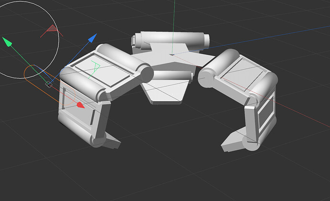330x201 pixels.
Task: Select the left claw foot tip
Action: (112, 141)
